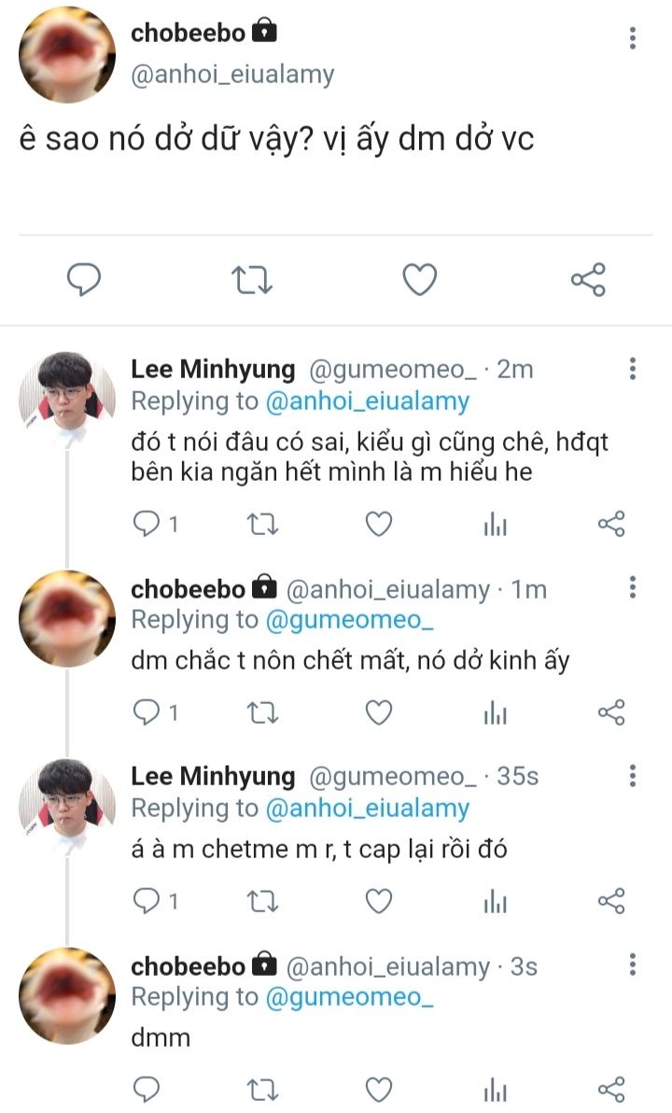Viewport: 672px width, 1113px height.
Task: Reply to the main chobeebo tweet
Action: click(x=84, y=279)
